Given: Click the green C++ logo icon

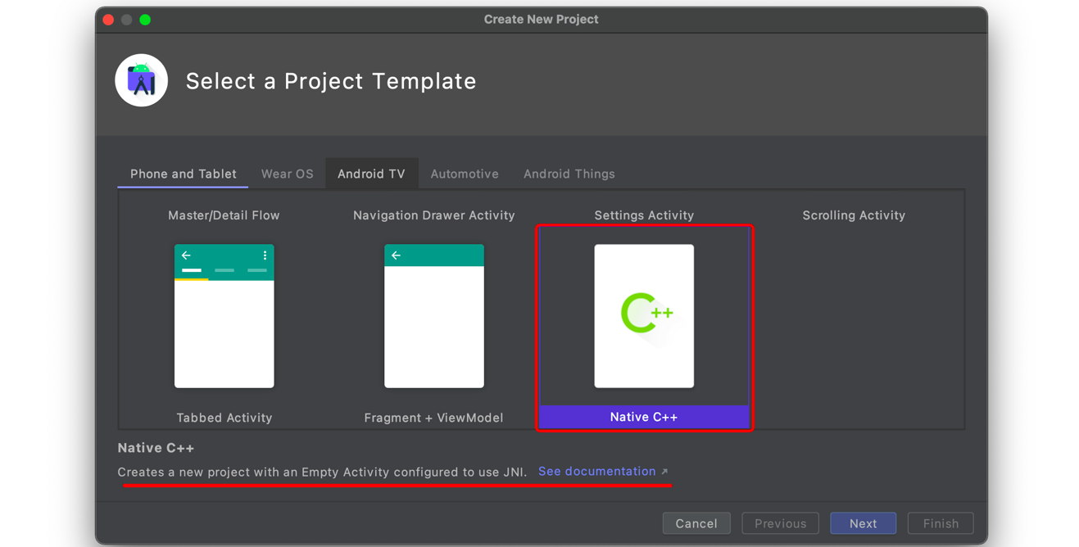Looking at the screenshot, I should tap(646, 313).
